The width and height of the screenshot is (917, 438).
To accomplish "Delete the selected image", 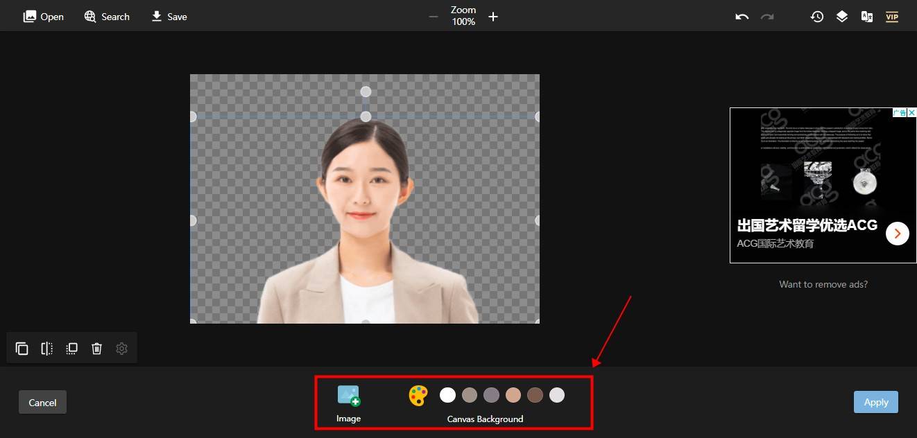I will click(x=96, y=348).
